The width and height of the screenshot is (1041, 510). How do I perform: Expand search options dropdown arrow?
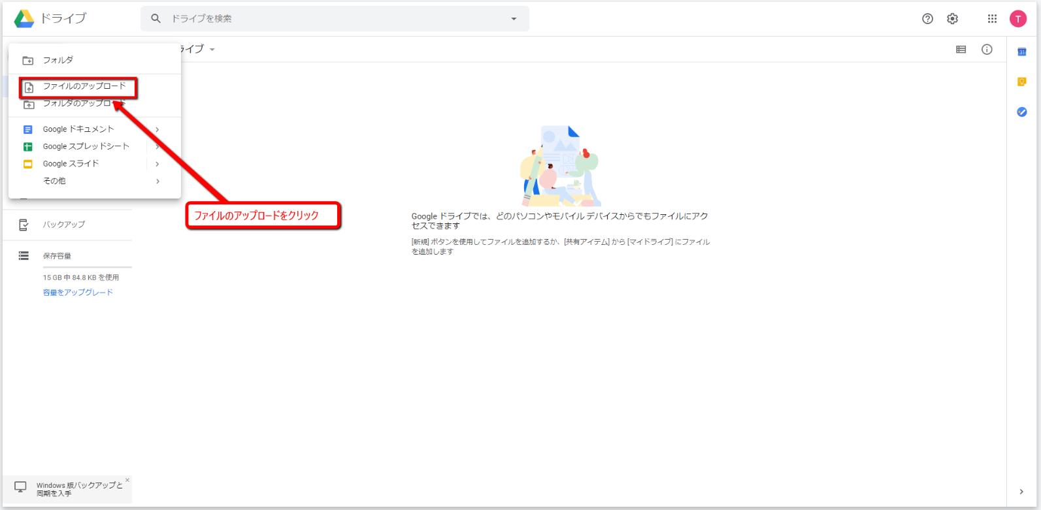point(514,19)
